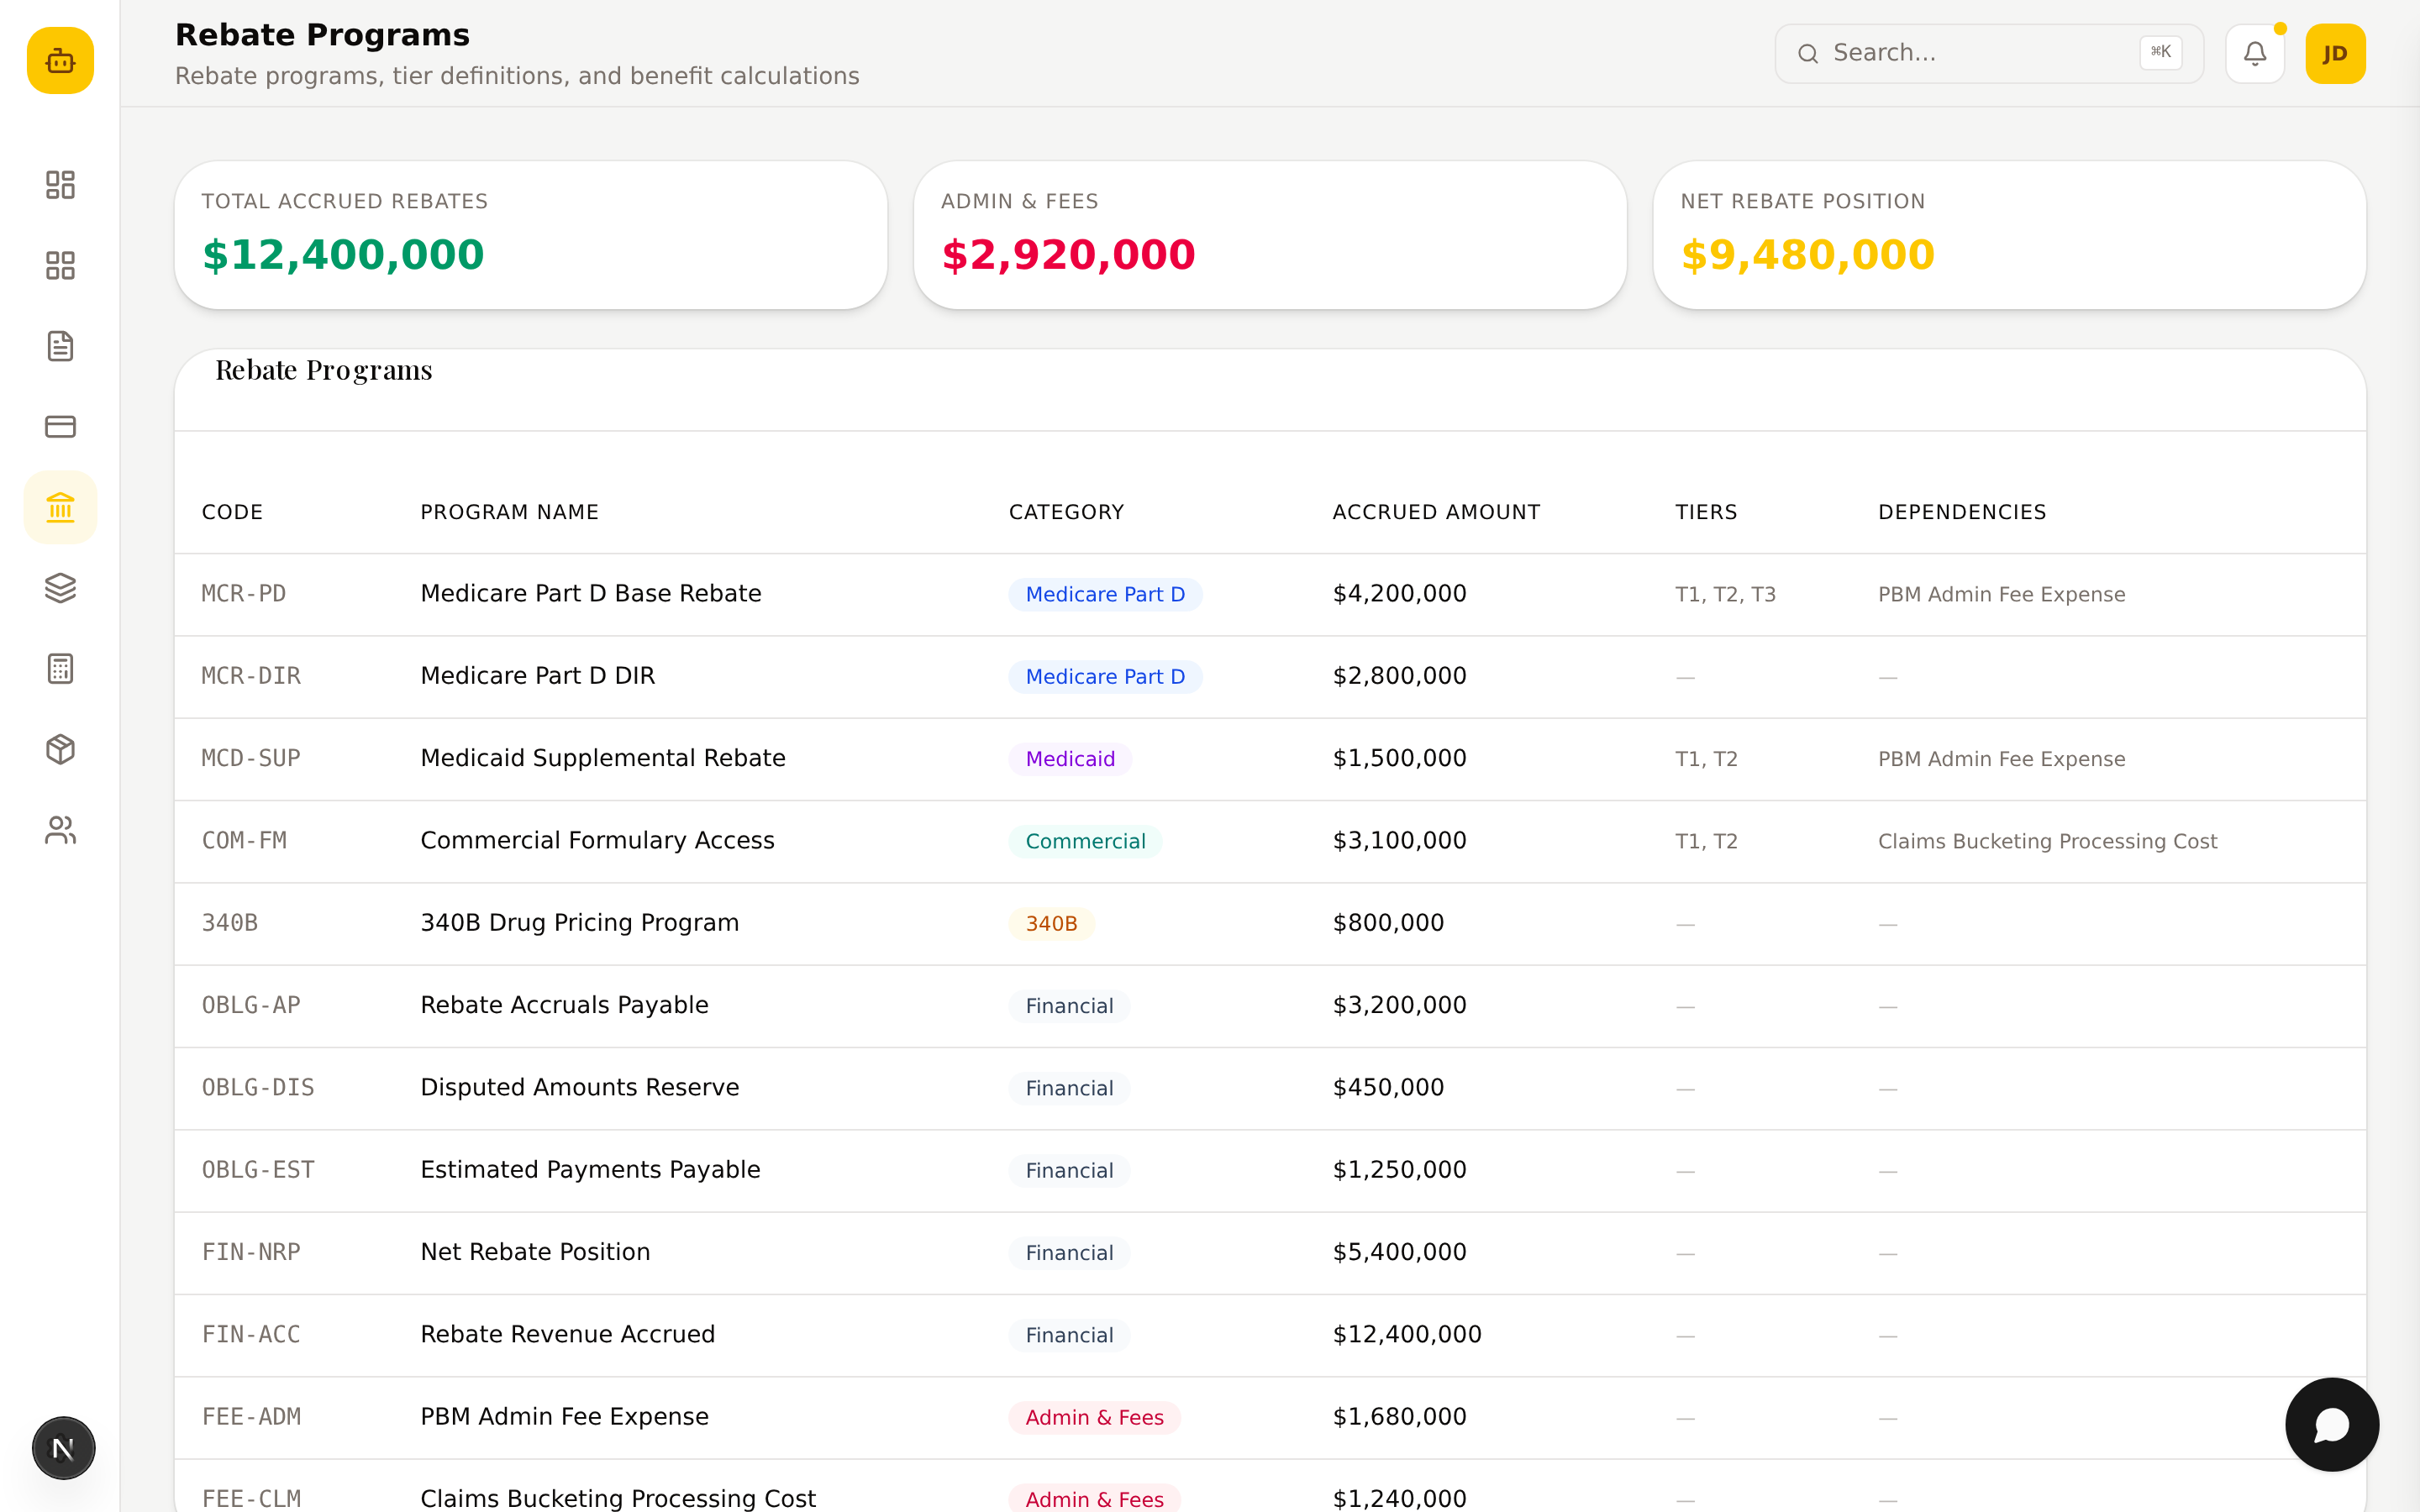Open the notifications bell

(x=2255, y=53)
